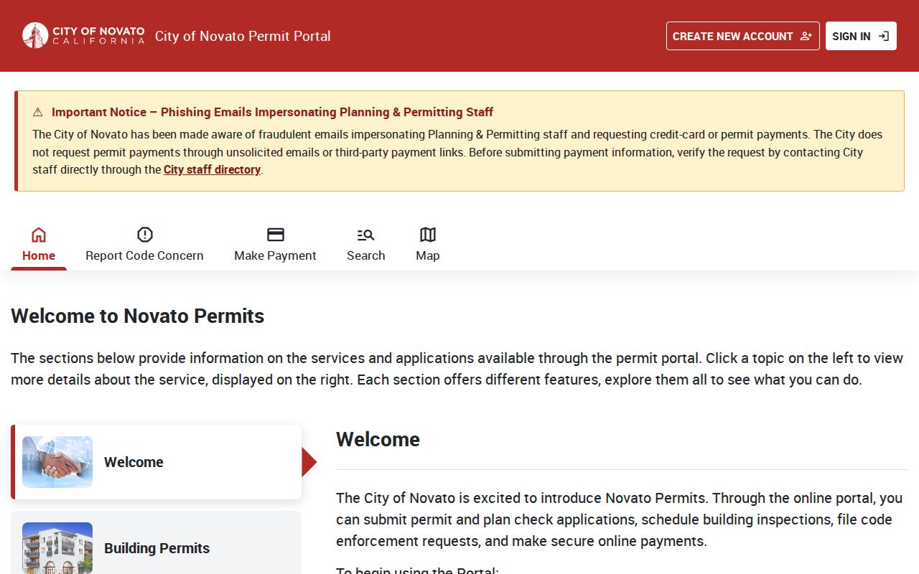Click the warning triangle in the phishing notice

click(x=38, y=112)
